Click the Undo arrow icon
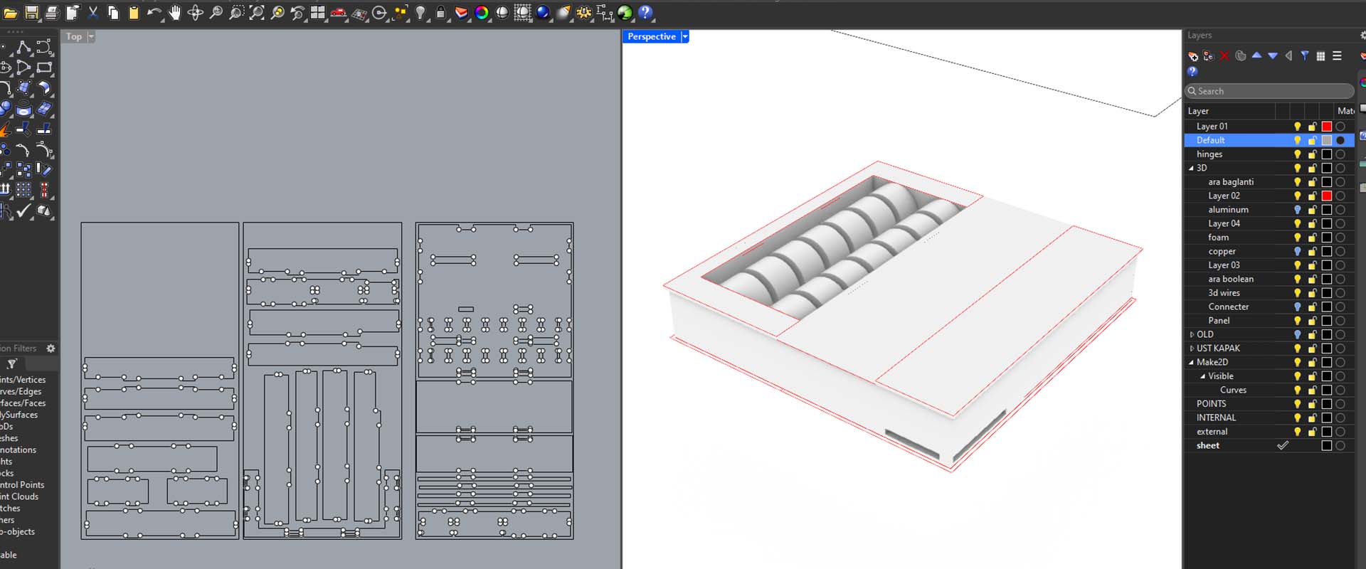 [x=154, y=13]
